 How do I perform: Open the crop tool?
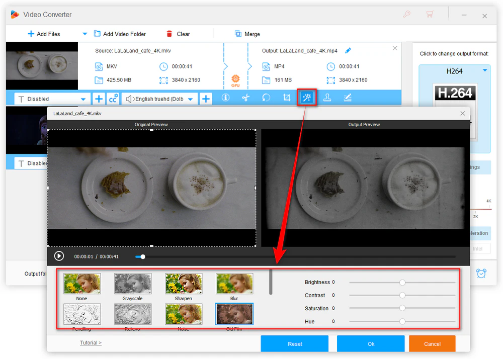coord(287,98)
